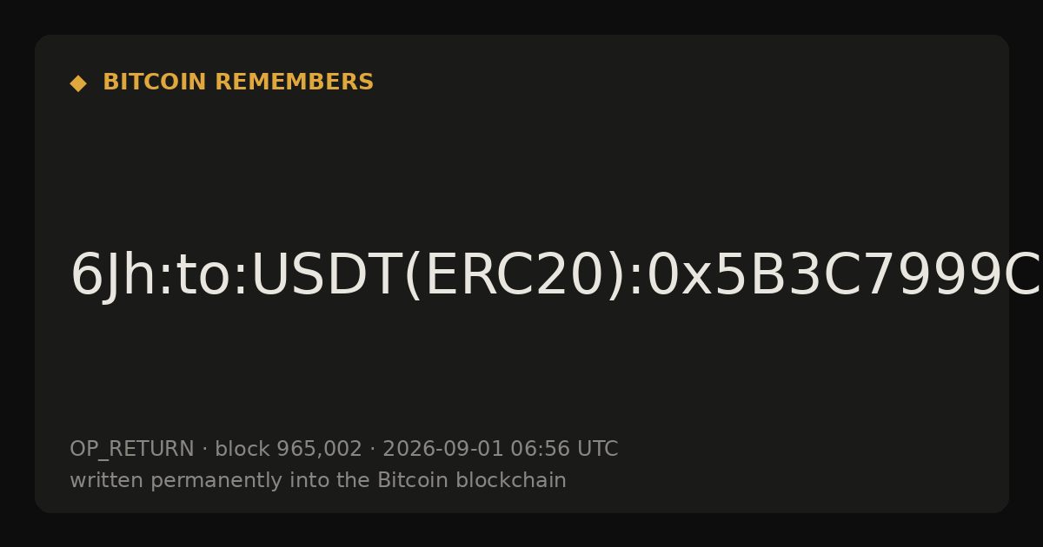
Task: Click the OP_RETURN label in the footer
Action: pos(132,449)
